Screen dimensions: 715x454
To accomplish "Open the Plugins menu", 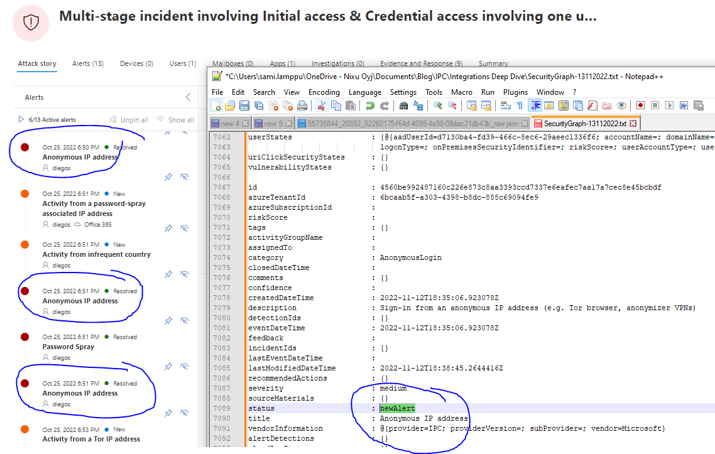I will 515,92.
